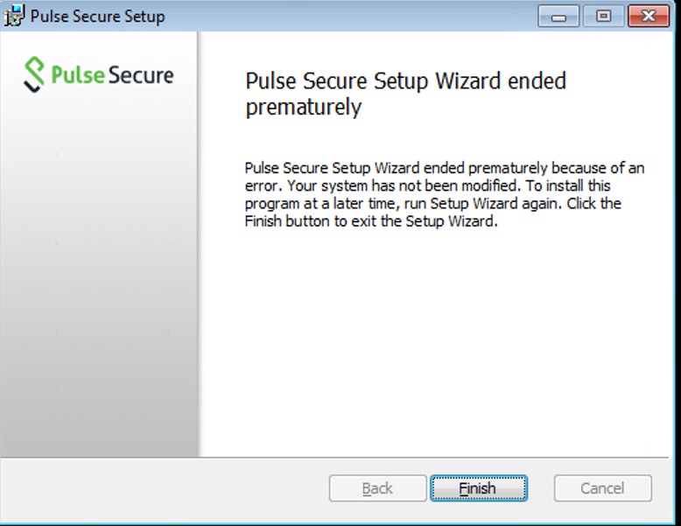Click the grayed-out Cancel button

[602, 488]
